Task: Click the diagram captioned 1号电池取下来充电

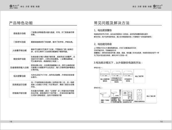Action: click(x=128, y=76)
